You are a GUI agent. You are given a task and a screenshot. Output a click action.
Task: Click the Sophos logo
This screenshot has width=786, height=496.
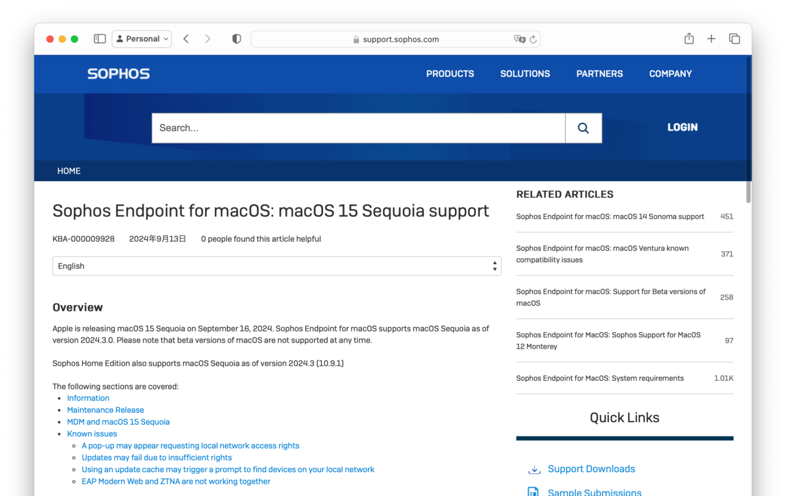119,74
